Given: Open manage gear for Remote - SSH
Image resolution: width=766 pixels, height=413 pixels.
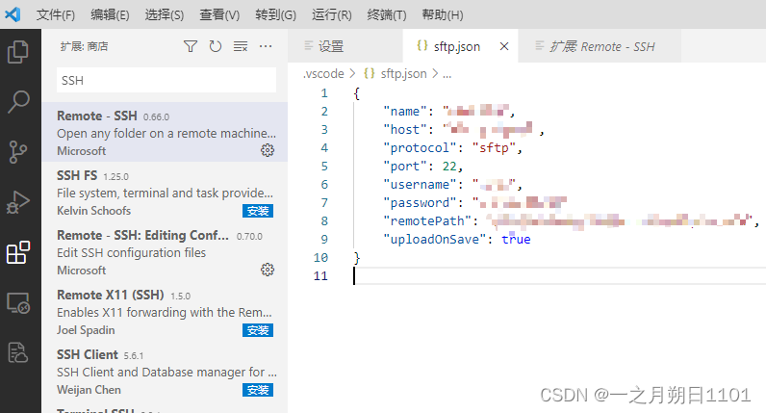Looking at the screenshot, I should click(268, 150).
